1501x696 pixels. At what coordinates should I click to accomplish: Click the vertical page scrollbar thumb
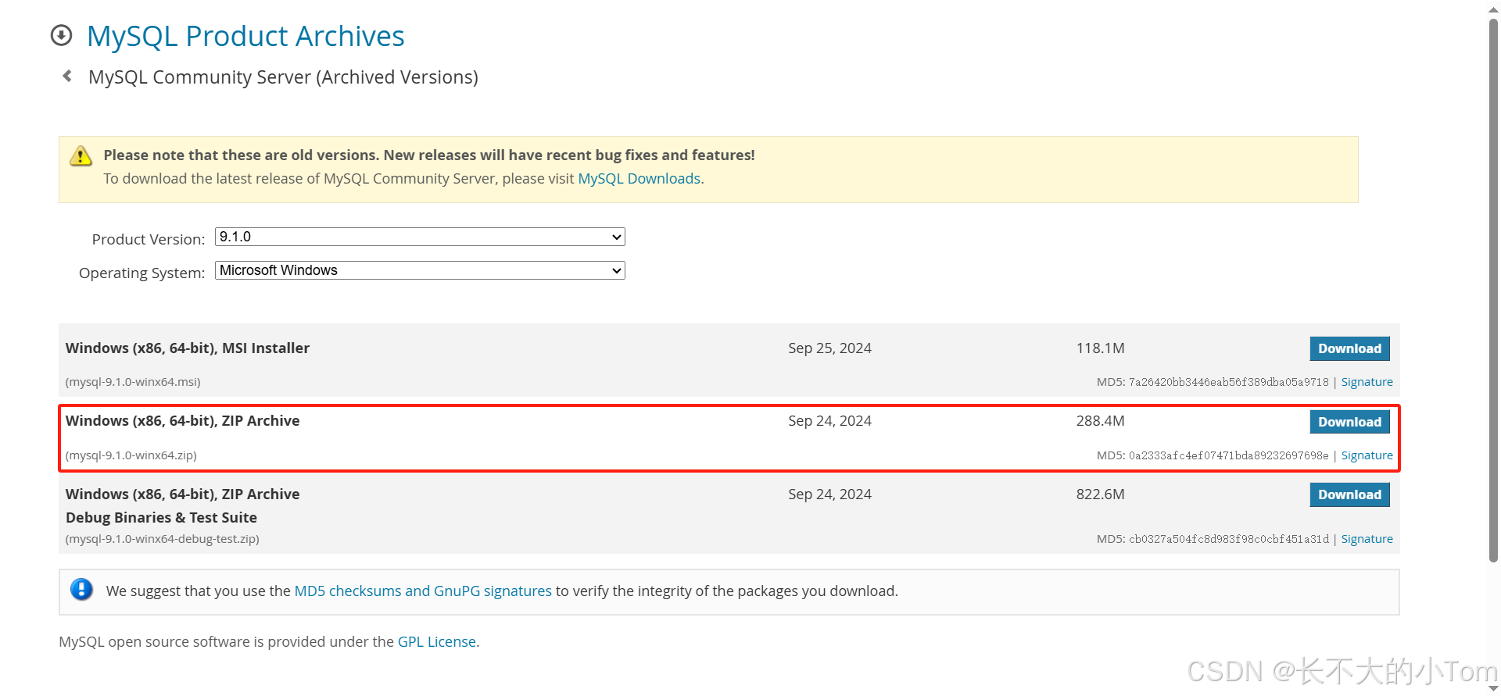(x=1493, y=289)
